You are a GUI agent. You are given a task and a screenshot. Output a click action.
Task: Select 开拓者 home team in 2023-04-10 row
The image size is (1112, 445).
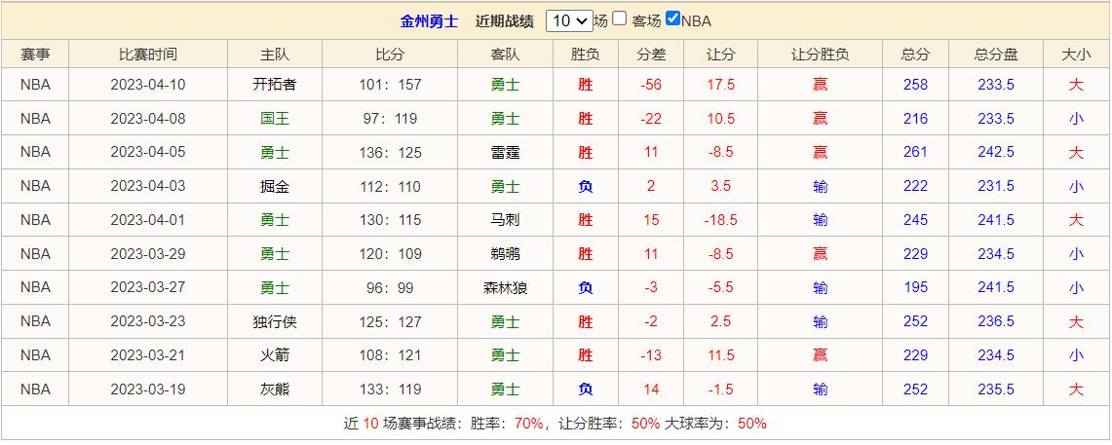point(275,85)
